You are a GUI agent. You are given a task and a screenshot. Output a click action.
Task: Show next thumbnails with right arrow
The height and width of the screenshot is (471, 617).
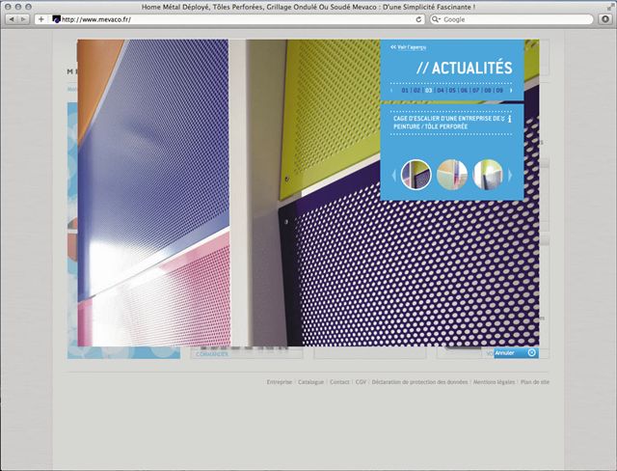click(510, 175)
